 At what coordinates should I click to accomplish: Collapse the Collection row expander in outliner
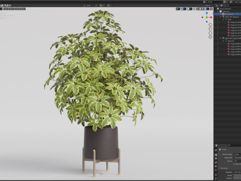click(218, 12)
